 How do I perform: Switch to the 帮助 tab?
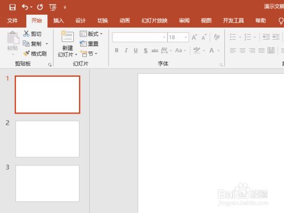pyautogui.click(x=261, y=20)
